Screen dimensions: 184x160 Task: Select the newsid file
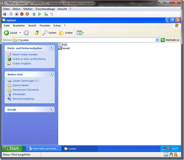[x=66, y=48]
